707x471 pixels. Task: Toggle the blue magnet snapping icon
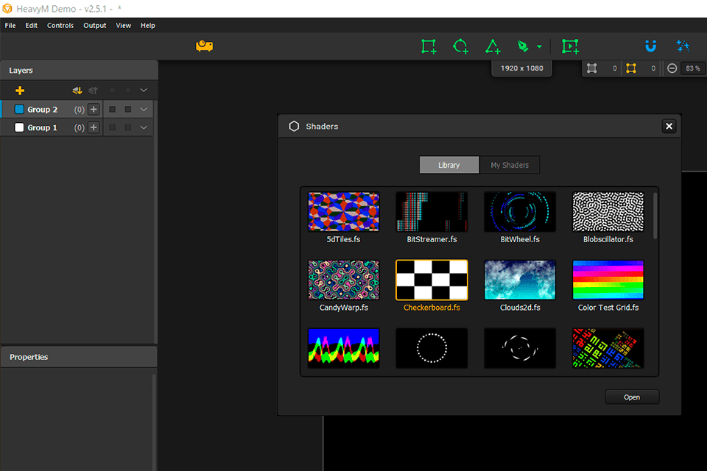pyautogui.click(x=650, y=46)
